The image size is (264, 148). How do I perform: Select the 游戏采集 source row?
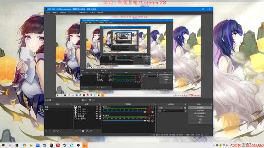87,116
